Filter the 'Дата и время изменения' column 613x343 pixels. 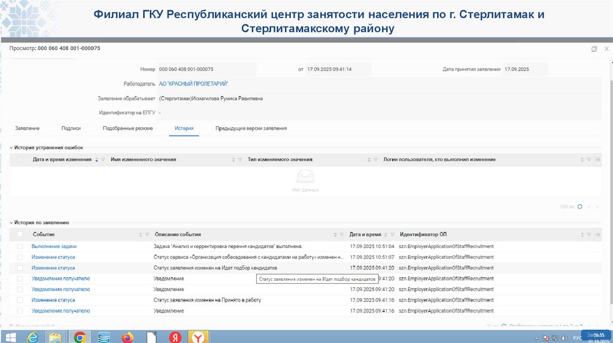103,160
